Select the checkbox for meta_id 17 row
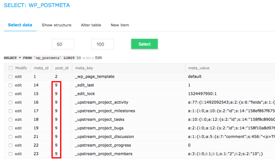This screenshot has height=159, width=275. (x=11, y=111)
